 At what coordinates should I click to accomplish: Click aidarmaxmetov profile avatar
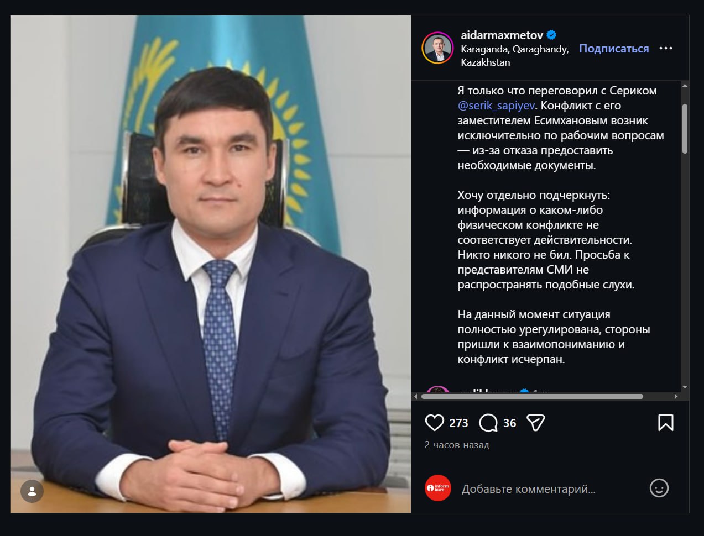click(437, 48)
